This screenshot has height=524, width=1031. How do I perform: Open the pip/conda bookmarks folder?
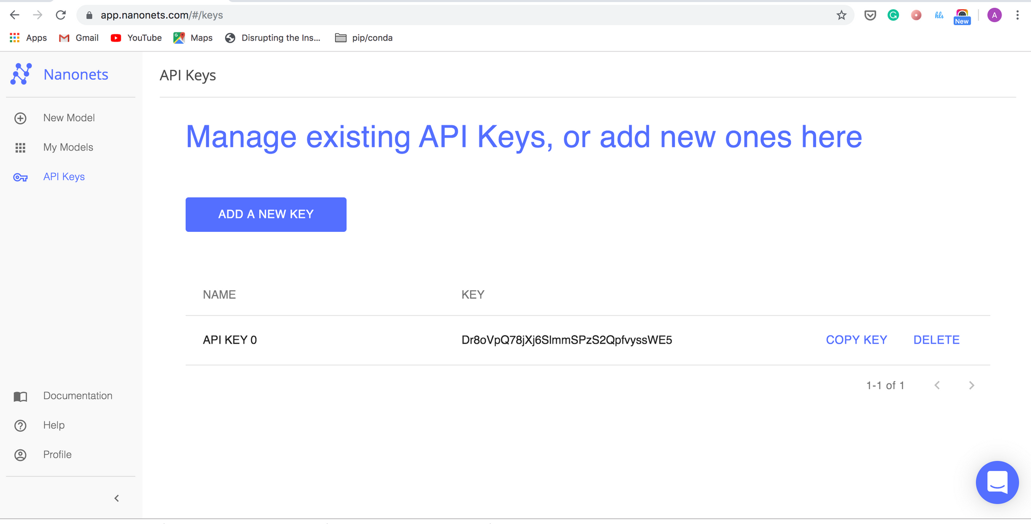pyautogui.click(x=364, y=38)
